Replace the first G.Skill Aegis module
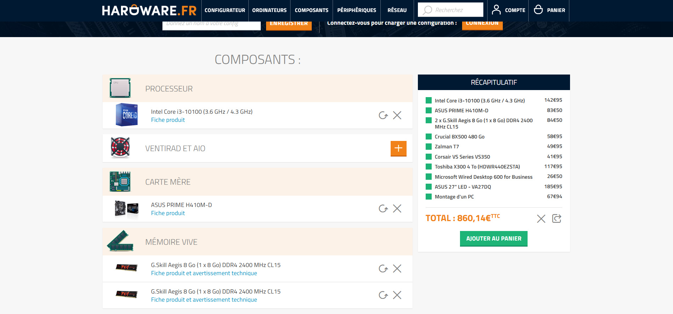This screenshot has width=673, height=314. pos(383,268)
